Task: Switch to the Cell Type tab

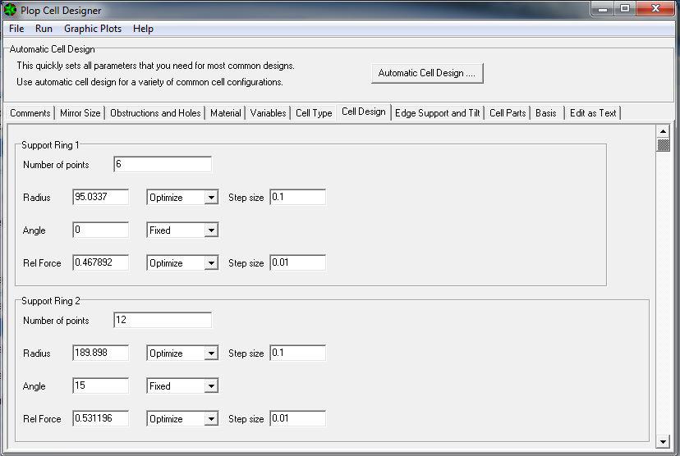Action: coord(314,113)
